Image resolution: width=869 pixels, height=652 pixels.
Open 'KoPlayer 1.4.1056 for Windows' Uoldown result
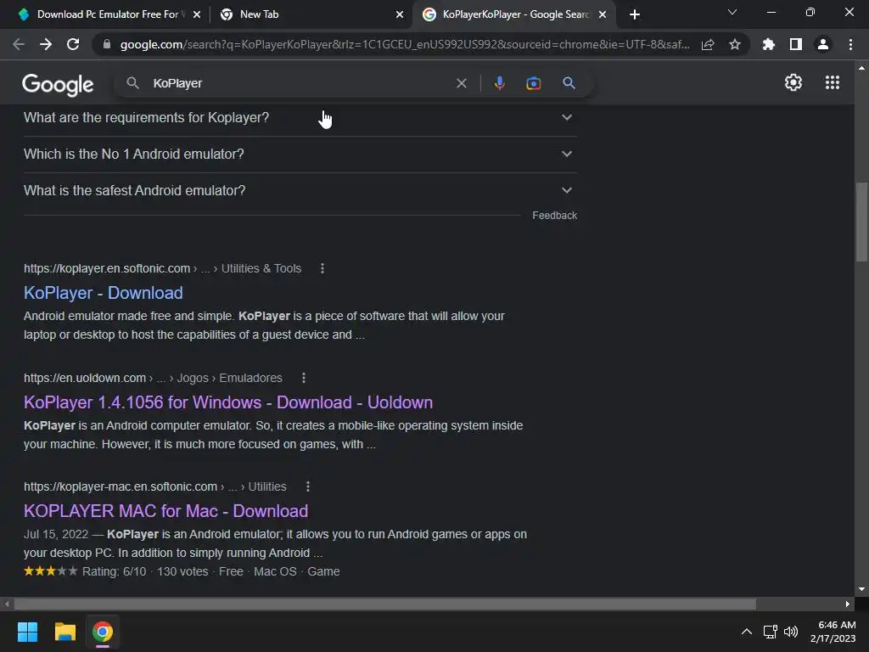click(x=228, y=402)
